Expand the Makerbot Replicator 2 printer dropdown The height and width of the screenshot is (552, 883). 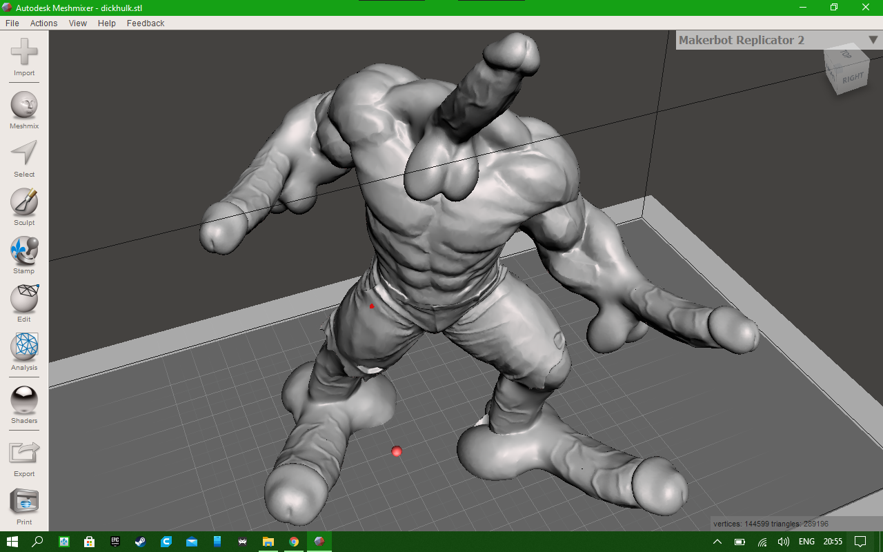tap(873, 40)
